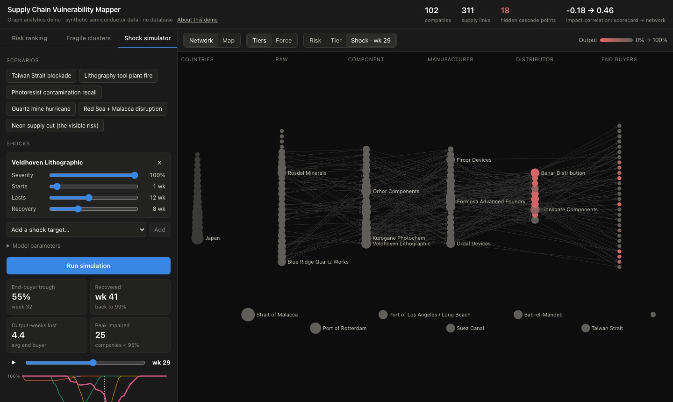Click the Taiwan Strait chokepoint node
The width and height of the screenshot is (673, 402).
(x=585, y=328)
